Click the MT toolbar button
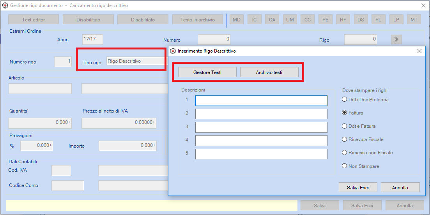Viewport: 430px width, 215px height. (x=414, y=19)
